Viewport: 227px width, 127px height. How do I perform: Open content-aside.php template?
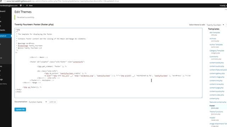coord(216,63)
